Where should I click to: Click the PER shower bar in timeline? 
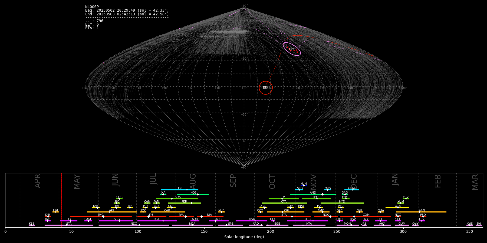pos(184,203)
